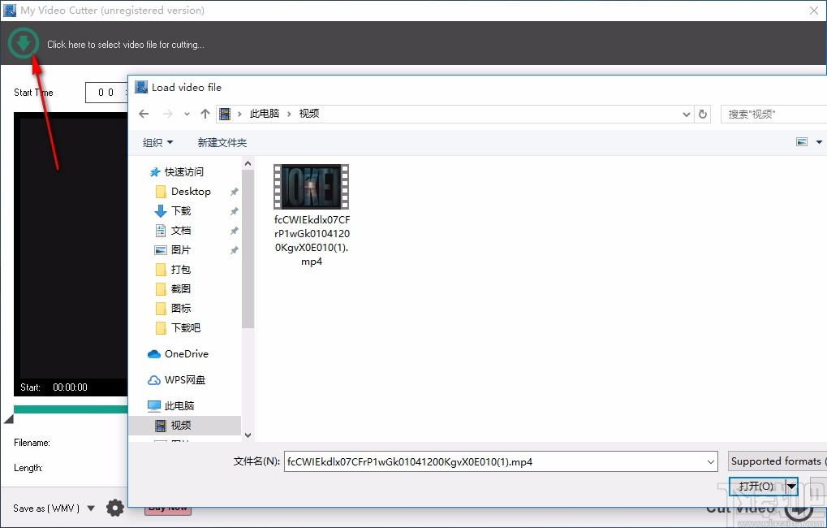The width and height of the screenshot is (827, 528).
Task: Unpin the 下载 folder pin
Action: point(234,211)
